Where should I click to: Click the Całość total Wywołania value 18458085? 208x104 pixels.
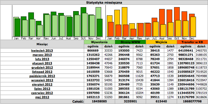[x=99, y=101]
